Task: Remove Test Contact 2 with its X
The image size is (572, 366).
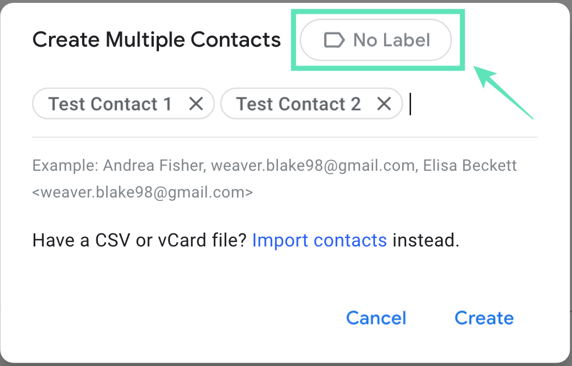Action: [x=384, y=104]
